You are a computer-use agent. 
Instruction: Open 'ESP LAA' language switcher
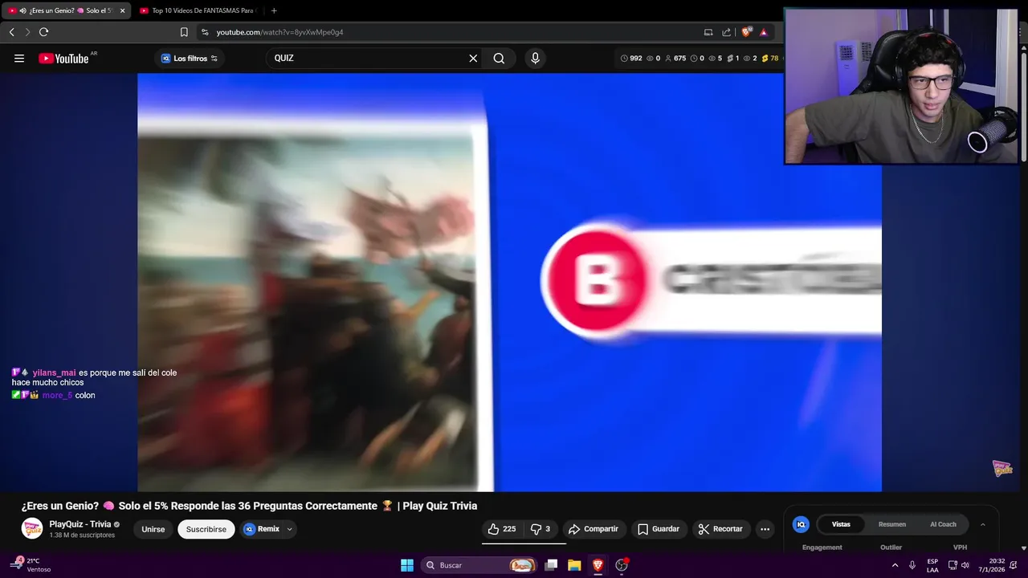click(x=932, y=565)
